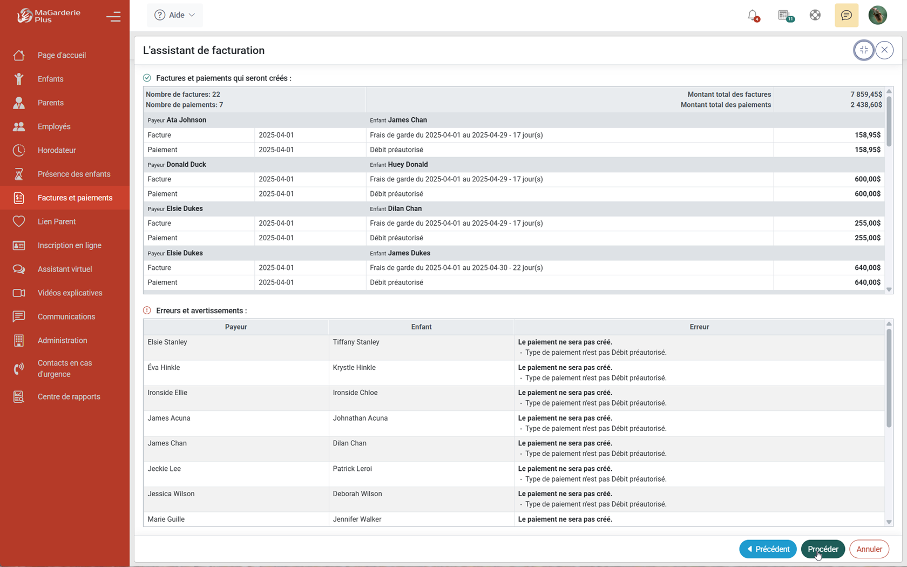Image resolution: width=907 pixels, height=567 pixels.
Task: Open Centre de rapports
Action: (x=69, y=396)
